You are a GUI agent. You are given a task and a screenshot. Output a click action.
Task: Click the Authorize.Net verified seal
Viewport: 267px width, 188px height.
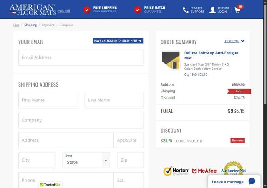click(x=233, y=168)
